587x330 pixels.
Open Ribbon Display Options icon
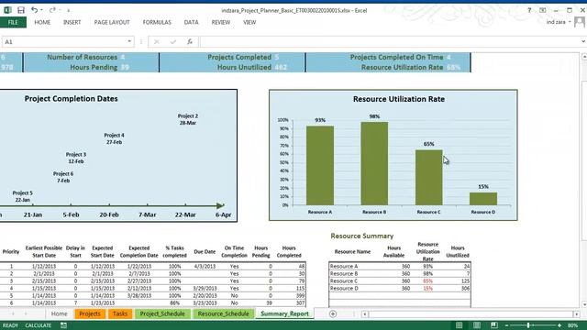(x=542, y=10)
